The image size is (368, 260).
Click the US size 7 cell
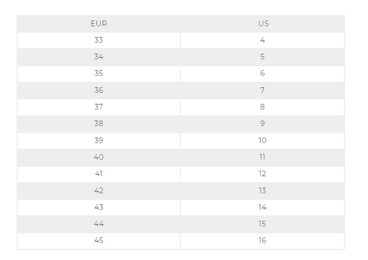pos(263,91)
